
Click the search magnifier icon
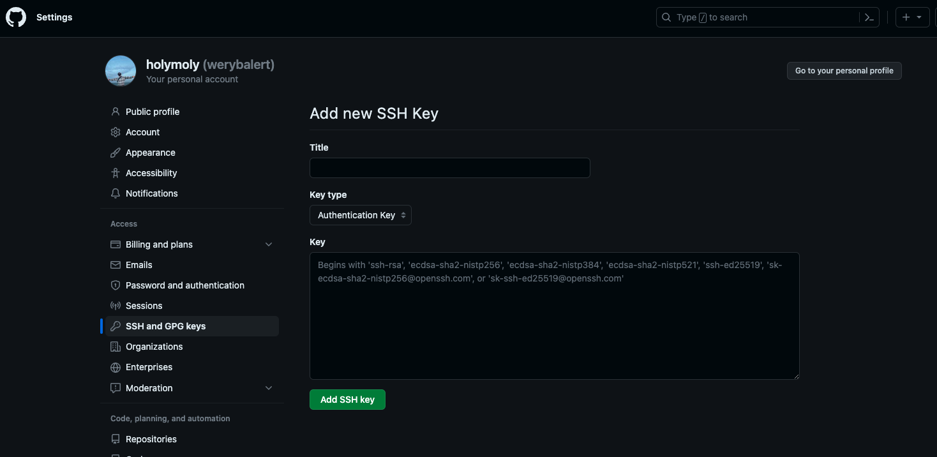666,17
